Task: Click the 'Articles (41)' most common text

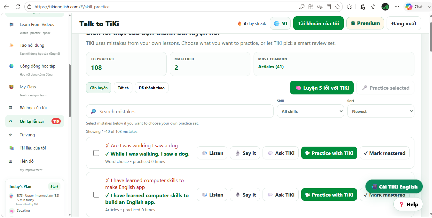Action: 271,67
